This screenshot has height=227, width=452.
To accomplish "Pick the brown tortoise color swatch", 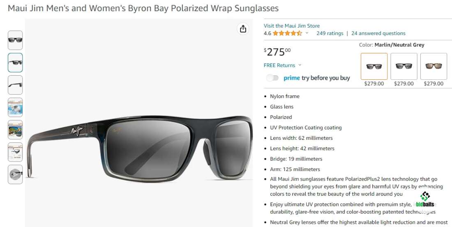I will [x=434, y=66].
